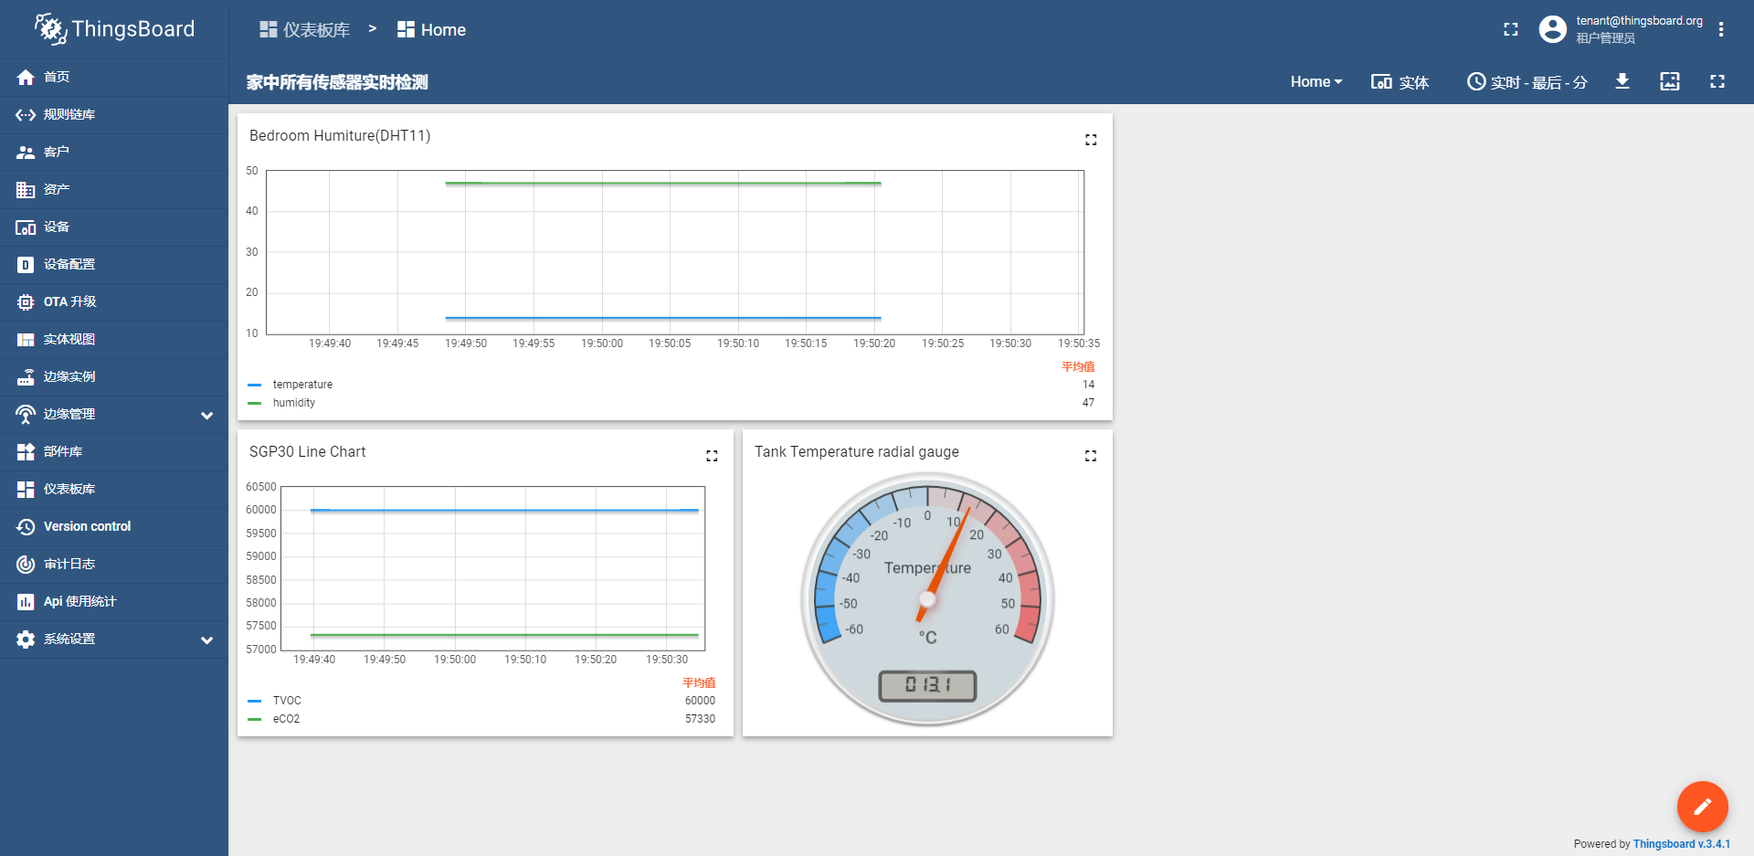Expand the dashboard to fullscreen
This screenshot has height=856, width=1754.
click(1717, 81)
